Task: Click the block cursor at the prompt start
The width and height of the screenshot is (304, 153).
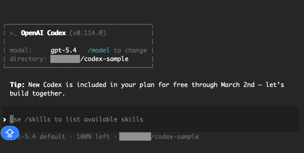Action: coord(12,119)
